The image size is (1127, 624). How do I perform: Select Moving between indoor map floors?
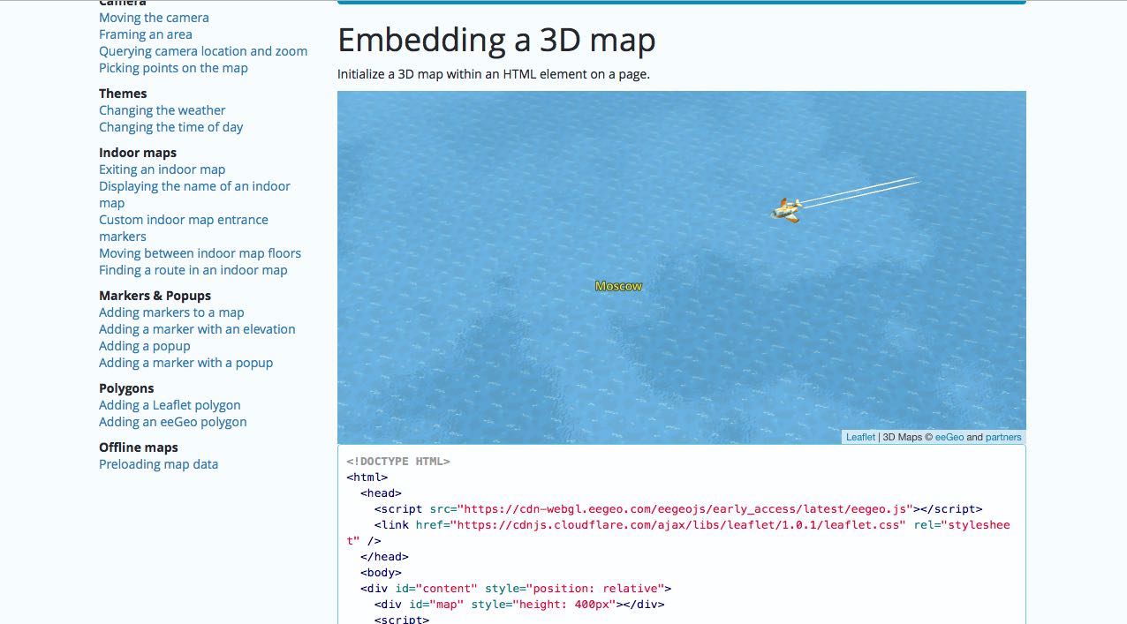[200, 253]
